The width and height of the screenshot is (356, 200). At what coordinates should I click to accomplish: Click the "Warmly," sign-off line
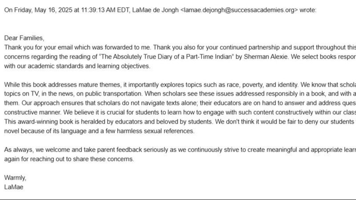tap(15, 178)
